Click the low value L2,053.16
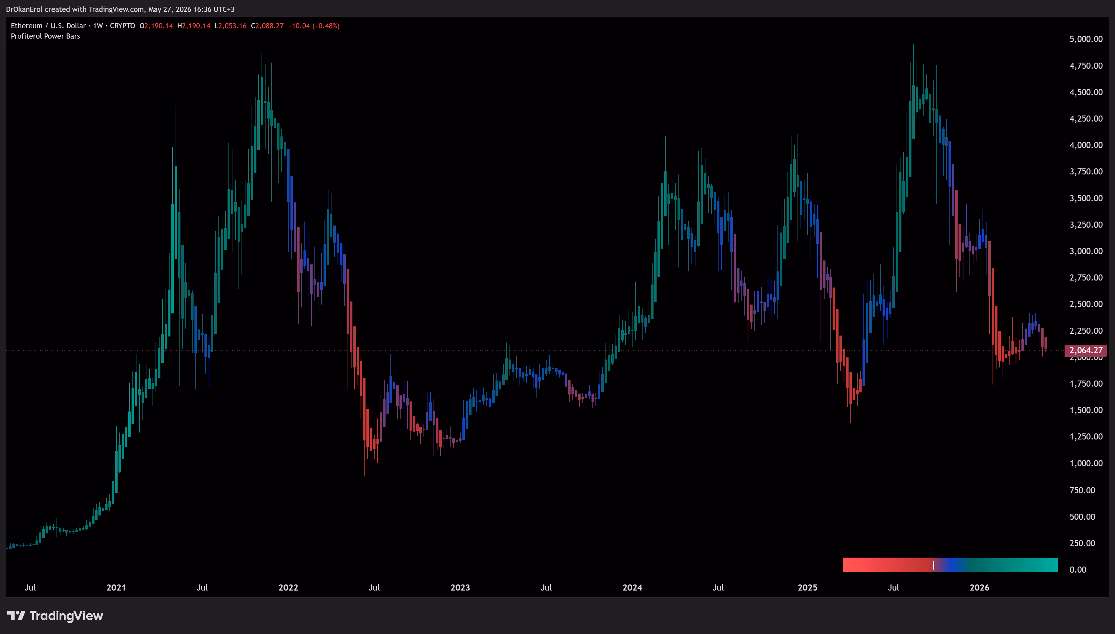 (x=231, y=26)
